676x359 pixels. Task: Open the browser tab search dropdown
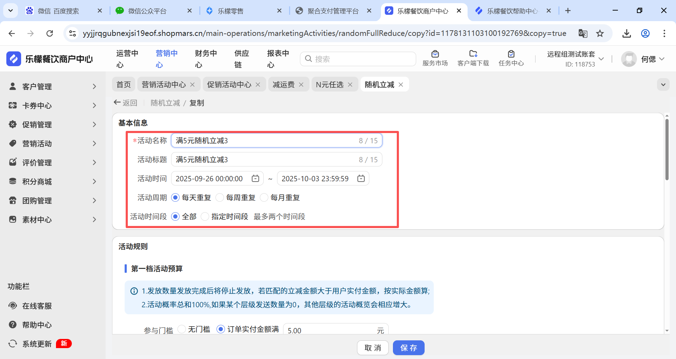11,11
